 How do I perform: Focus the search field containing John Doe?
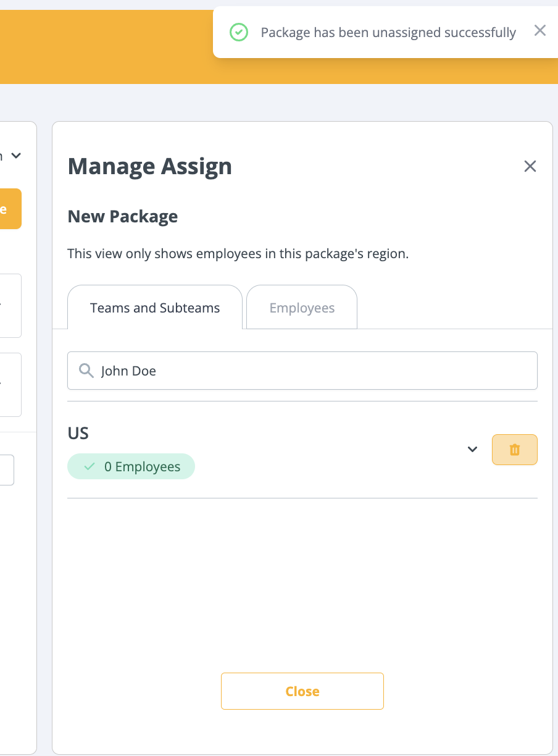coord(309,371)
